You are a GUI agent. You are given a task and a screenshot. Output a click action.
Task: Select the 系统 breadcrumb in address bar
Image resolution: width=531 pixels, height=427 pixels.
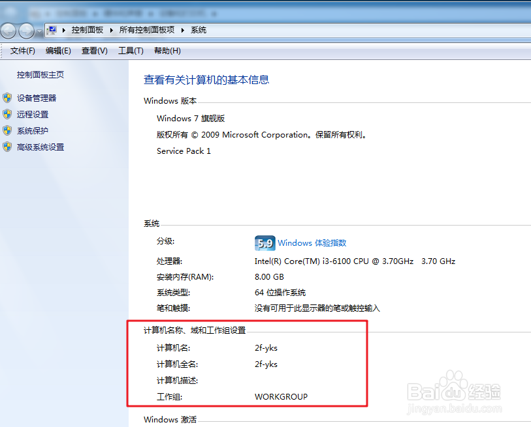199,30
